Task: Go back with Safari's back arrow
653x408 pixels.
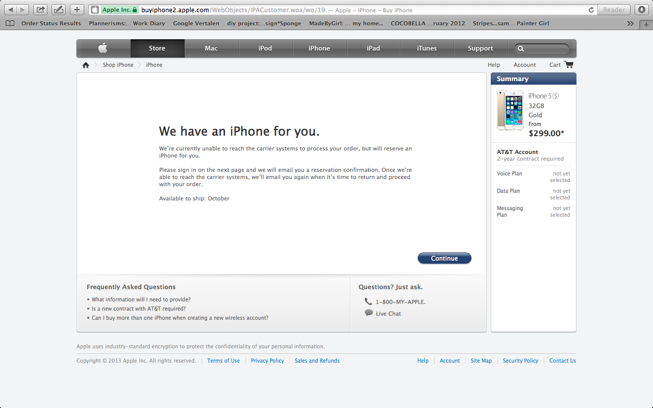Action: [x=11, y=10]
